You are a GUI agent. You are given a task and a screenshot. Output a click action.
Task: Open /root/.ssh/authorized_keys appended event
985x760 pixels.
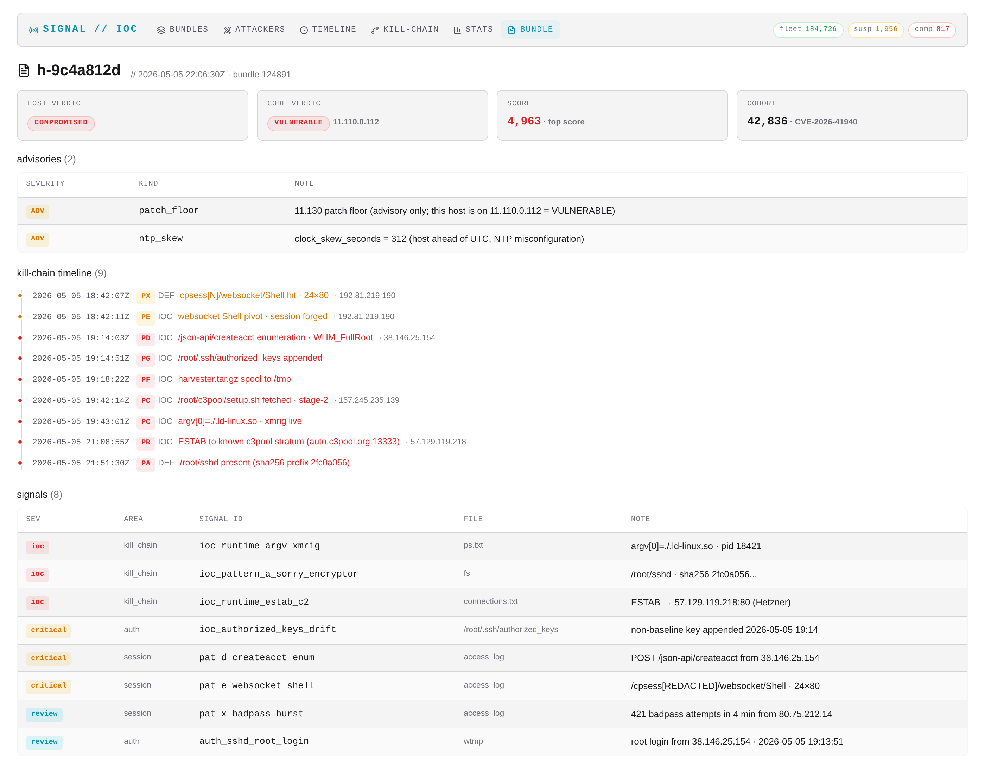[250, 358]
